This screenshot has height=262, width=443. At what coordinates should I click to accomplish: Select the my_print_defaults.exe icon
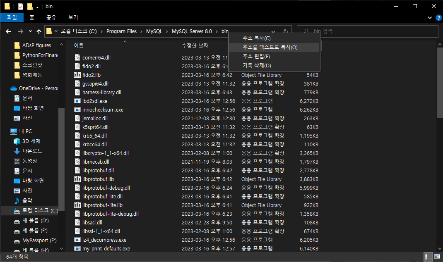tap(77, 249)
